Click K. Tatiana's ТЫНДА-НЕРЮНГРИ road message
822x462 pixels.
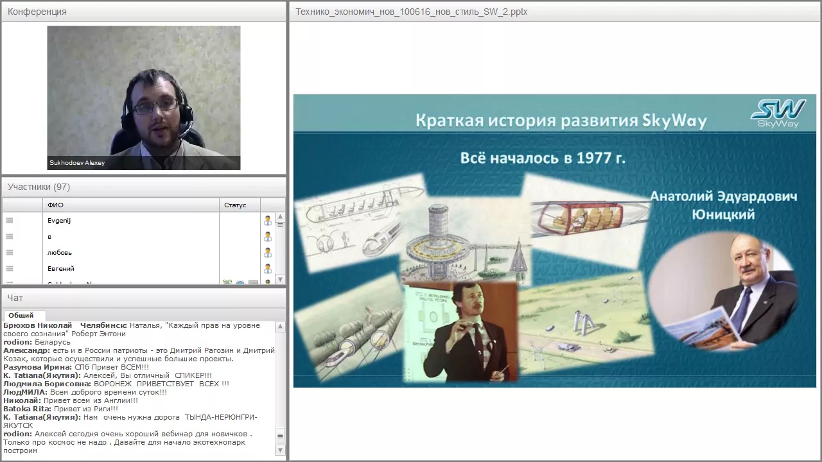pos(130,421)
